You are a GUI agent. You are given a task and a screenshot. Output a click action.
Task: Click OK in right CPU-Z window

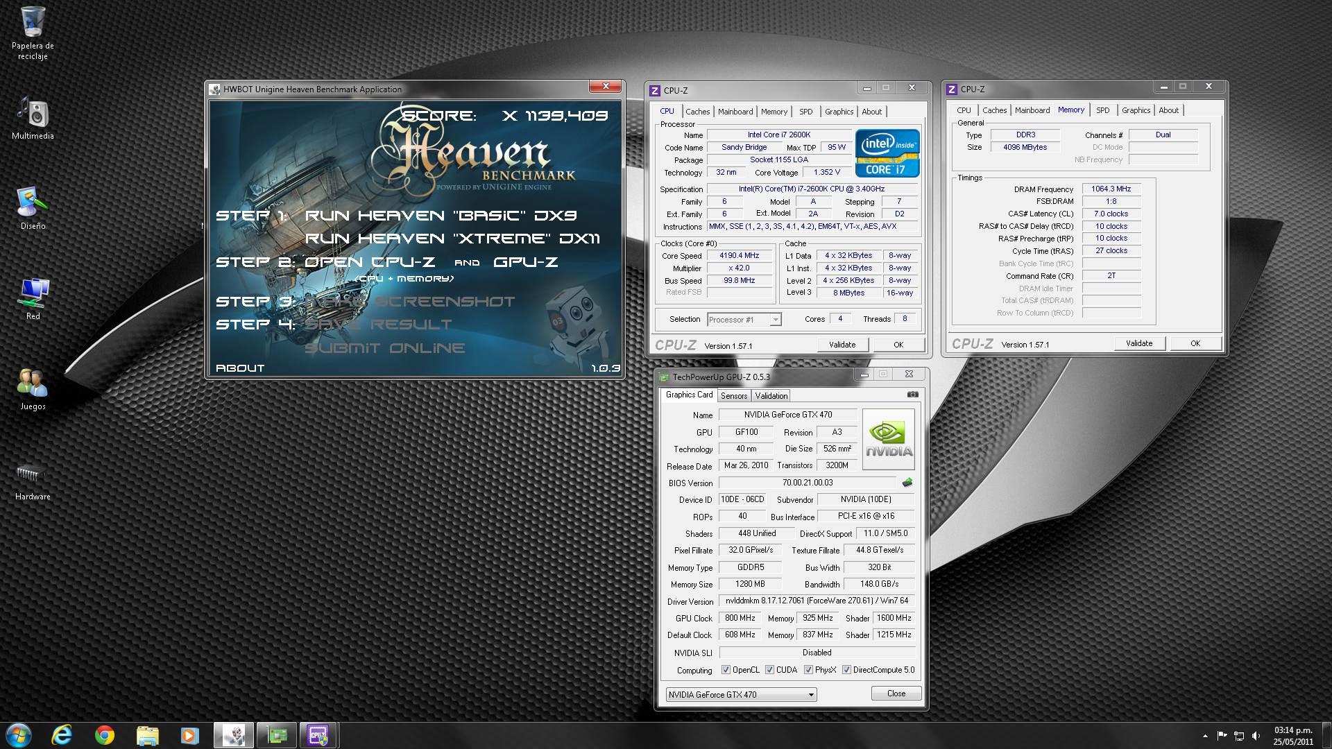click(1195, 343)
